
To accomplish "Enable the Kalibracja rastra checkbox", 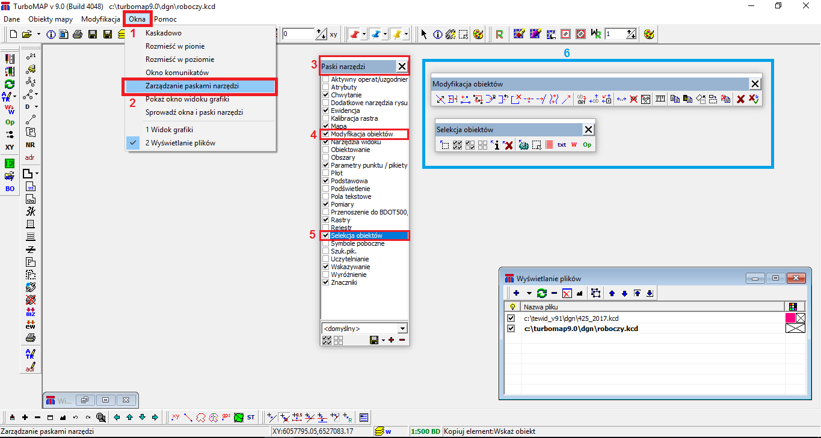I will tap(325, 118).
